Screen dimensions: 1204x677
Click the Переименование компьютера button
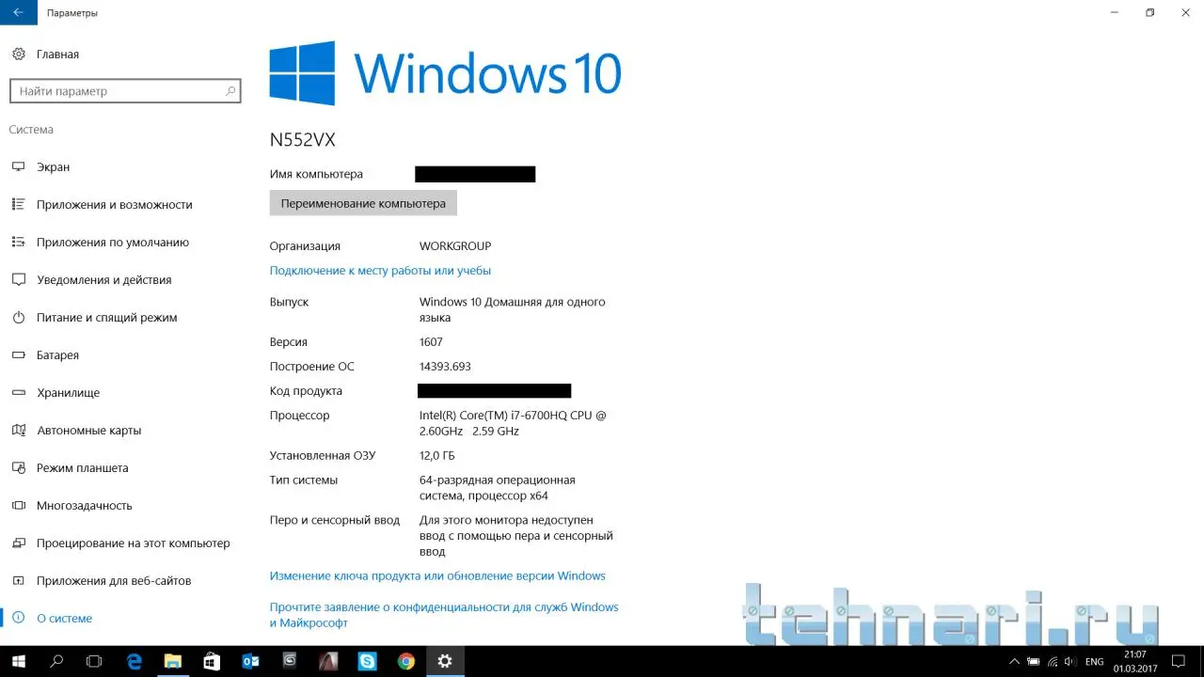pyautogui.click(x=363, y=203)
